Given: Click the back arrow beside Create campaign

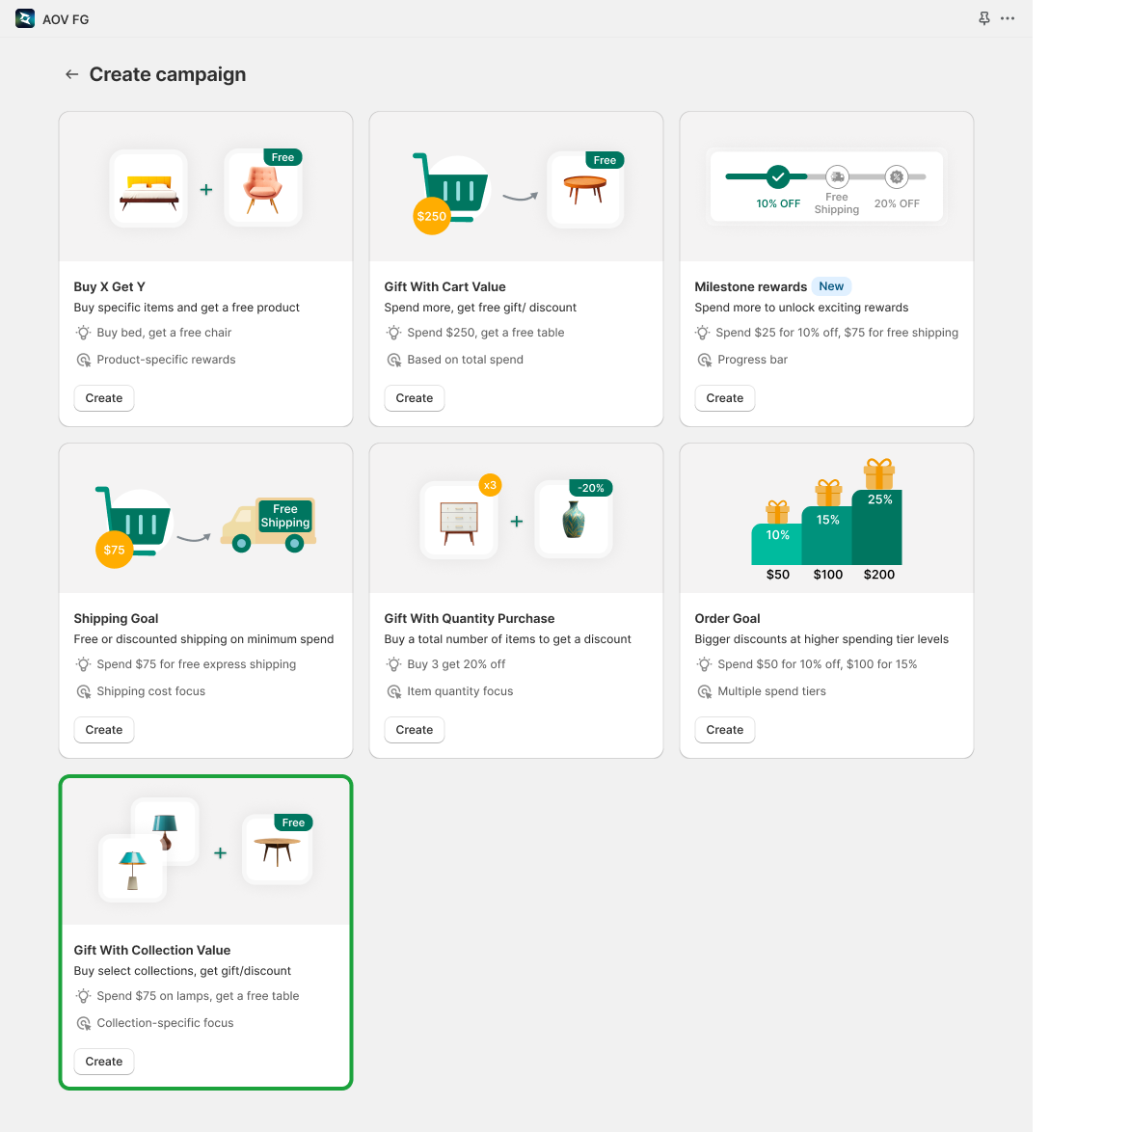Looking at the screenshot, I should (71, 74).
